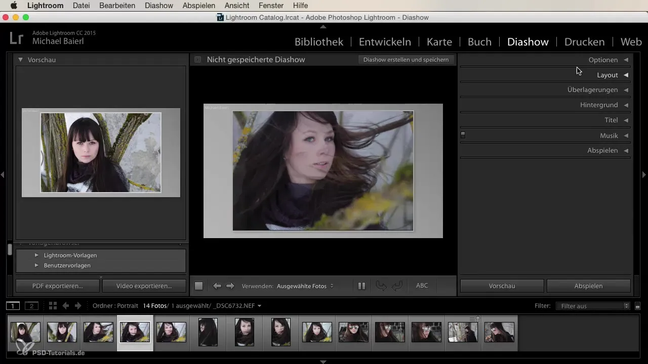
Task: Hide the filmstrip arrow at the bottom
Action: (x=323, y=361)
